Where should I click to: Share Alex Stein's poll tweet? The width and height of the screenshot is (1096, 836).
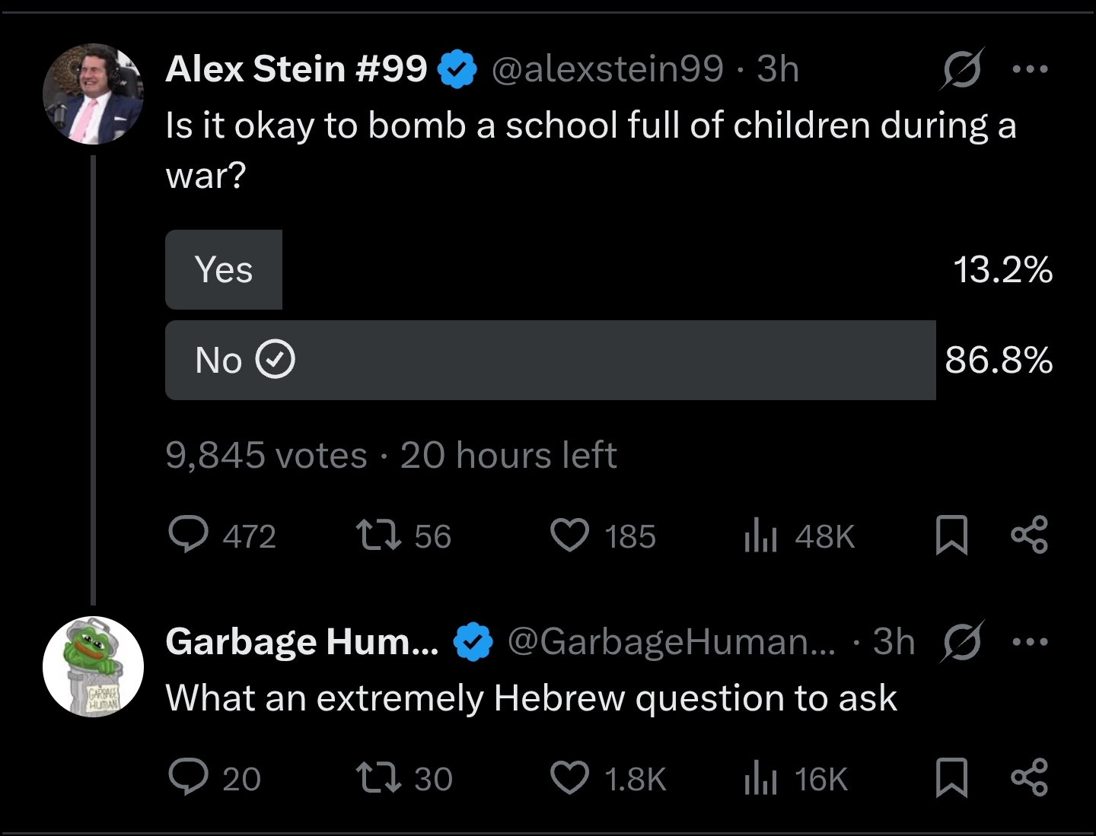[x=1029, y=536]
